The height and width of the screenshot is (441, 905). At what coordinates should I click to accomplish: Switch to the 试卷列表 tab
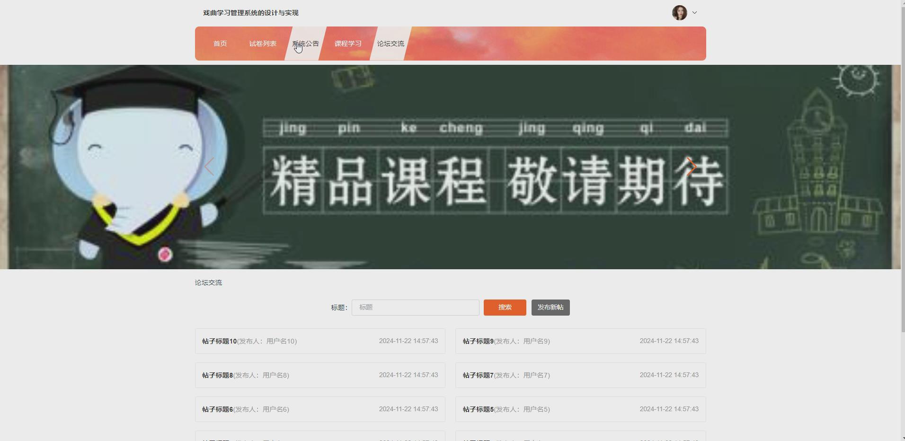tap(264, 43)
